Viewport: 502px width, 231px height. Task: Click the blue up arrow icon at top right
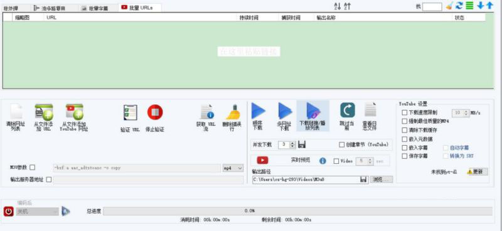click(x=489, y=6)
